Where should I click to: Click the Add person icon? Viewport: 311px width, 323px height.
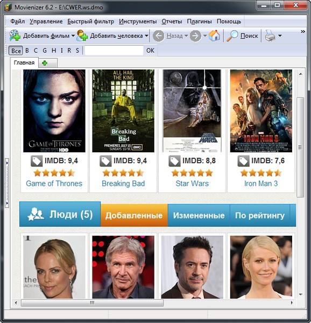tap(82, 36)
